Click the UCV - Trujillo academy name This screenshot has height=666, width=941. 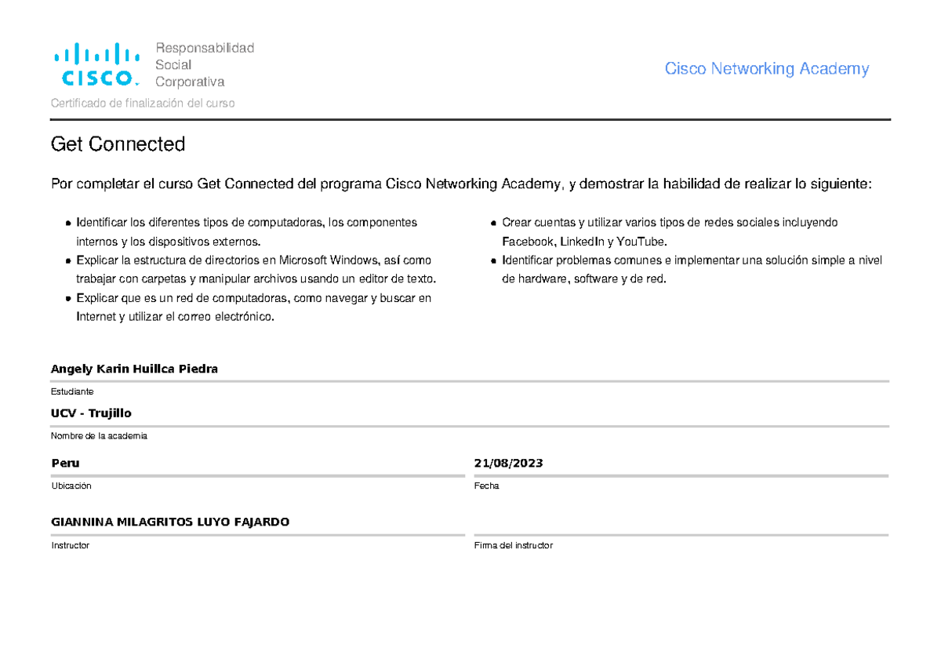[91, 413]
